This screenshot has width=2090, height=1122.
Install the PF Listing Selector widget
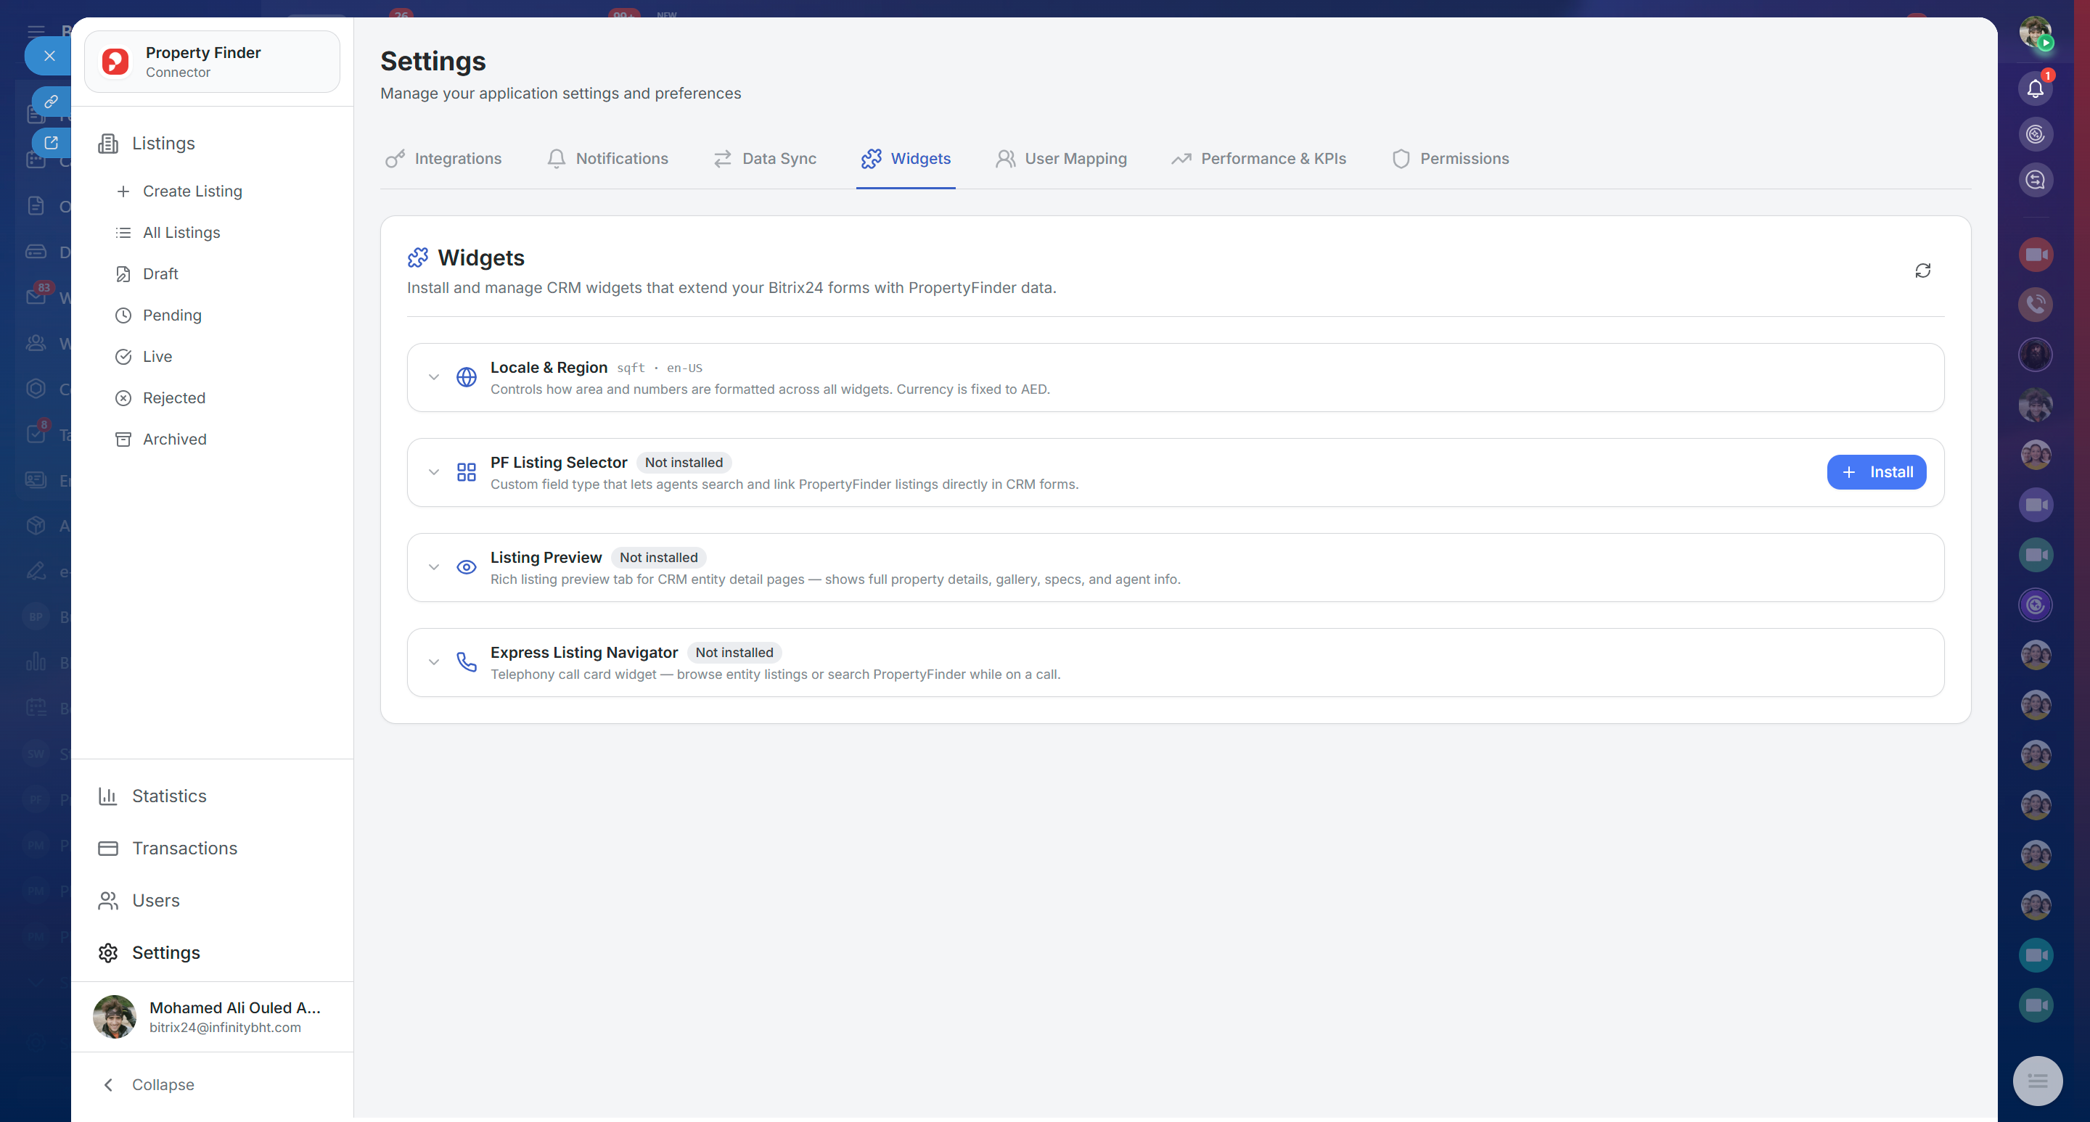tap(1876, 472)
